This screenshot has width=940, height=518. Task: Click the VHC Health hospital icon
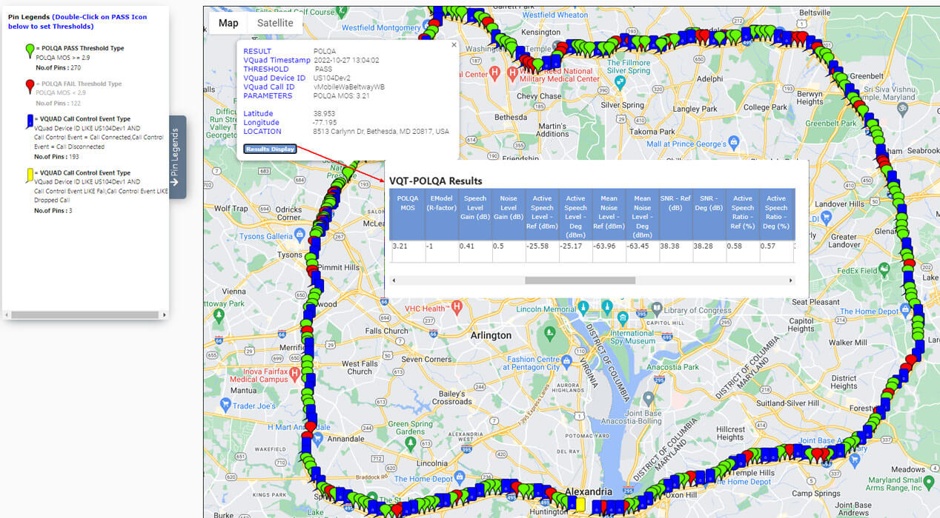457,306
